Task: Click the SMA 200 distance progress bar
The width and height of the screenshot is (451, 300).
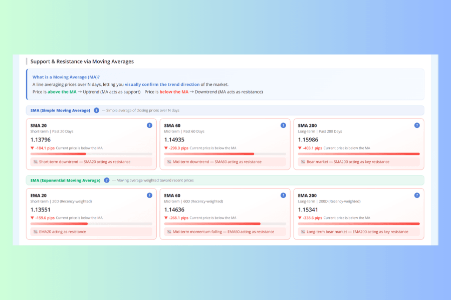Action: (x=359, y=154)
